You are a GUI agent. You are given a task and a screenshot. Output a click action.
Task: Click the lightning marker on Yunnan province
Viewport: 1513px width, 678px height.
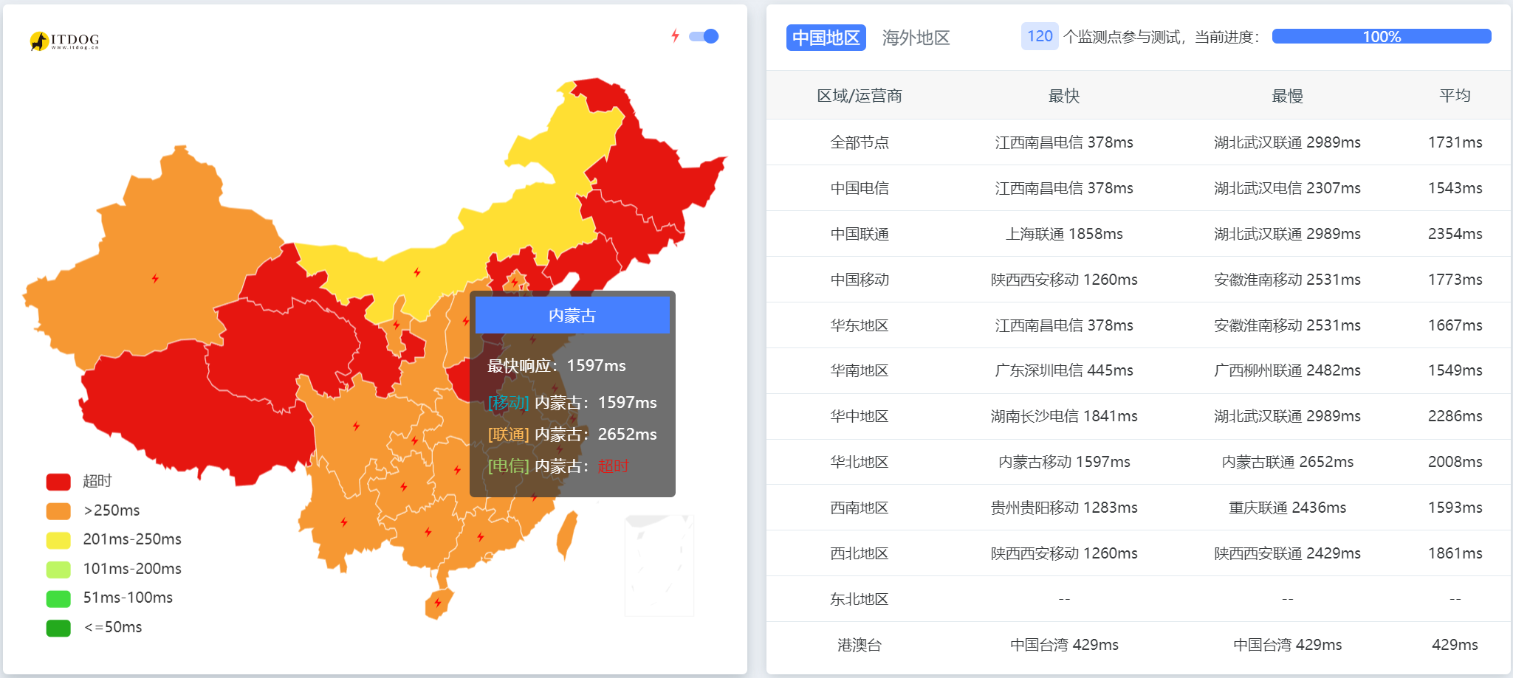[344, 522]
